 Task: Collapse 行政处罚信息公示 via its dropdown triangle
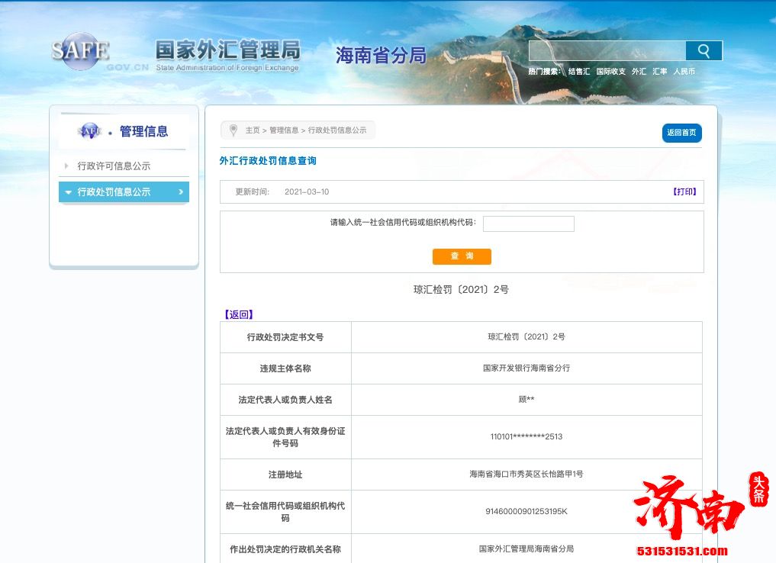coord(69,191)
